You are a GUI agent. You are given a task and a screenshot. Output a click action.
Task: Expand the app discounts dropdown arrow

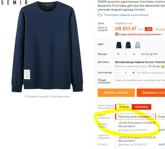pyautogui.click(x=163, y=34)
